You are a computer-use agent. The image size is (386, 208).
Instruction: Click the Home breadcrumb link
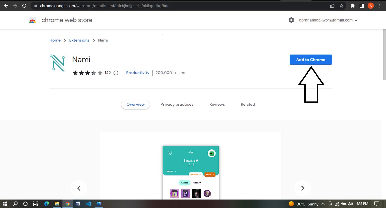(x=55, y=40)
